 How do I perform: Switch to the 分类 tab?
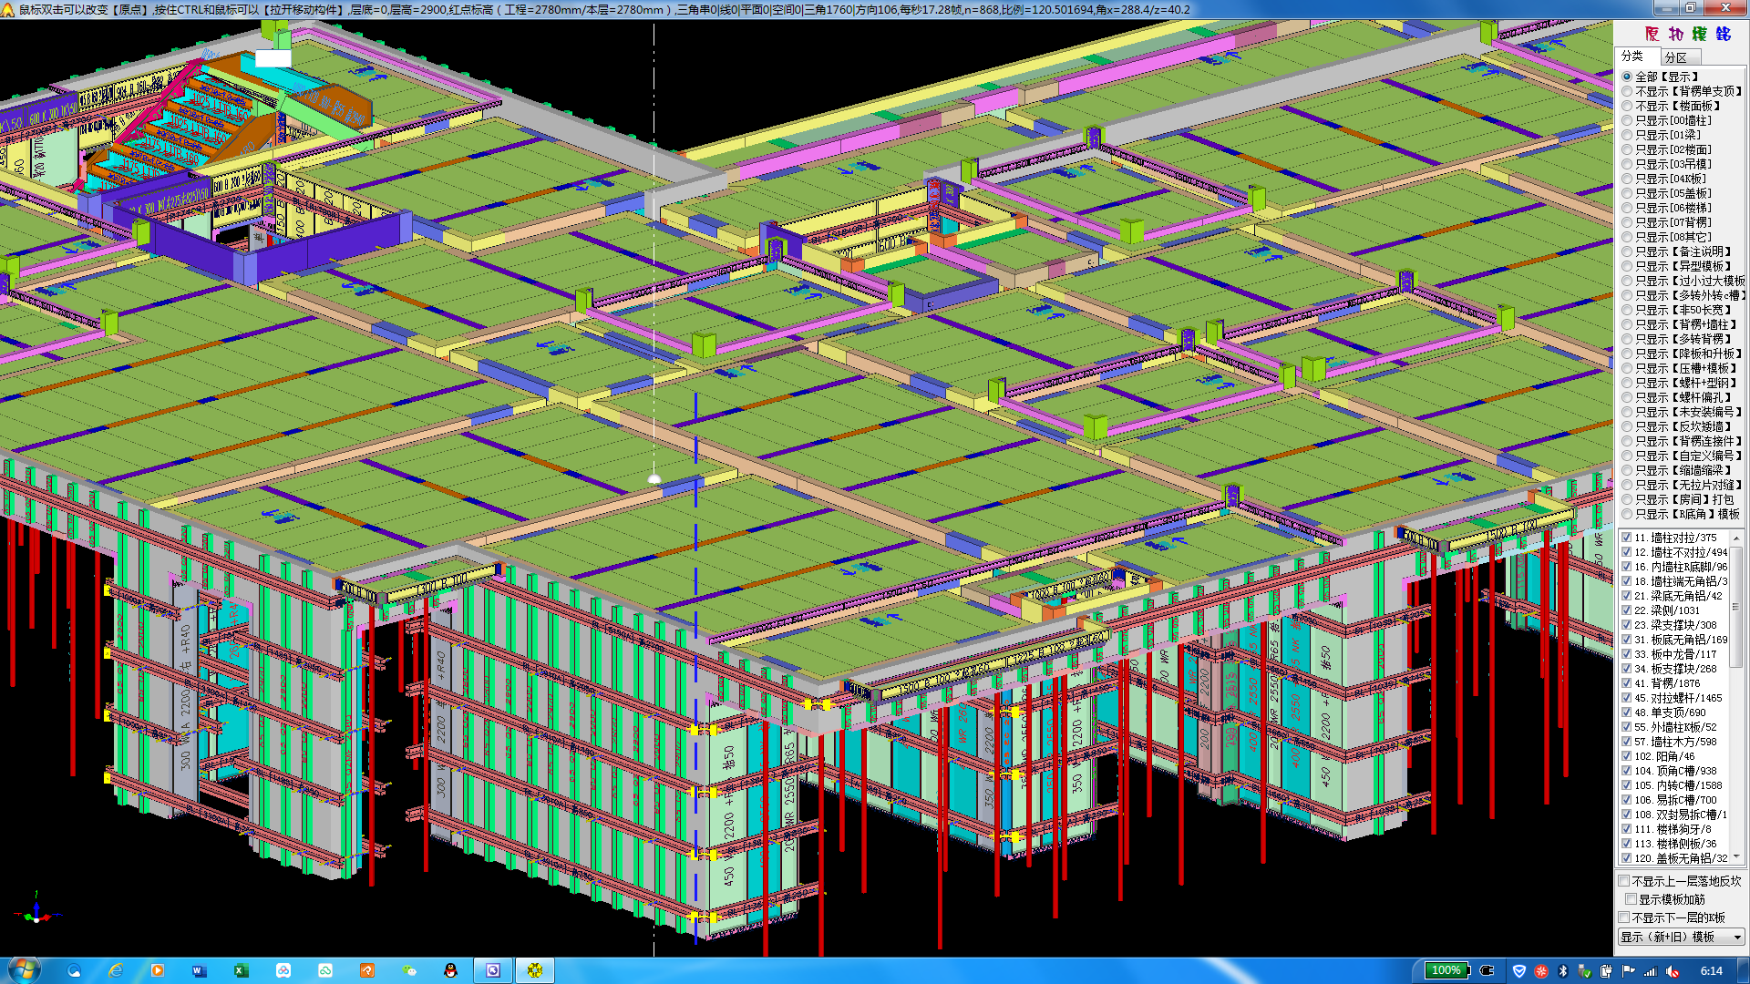click(x=1632, y=56)
